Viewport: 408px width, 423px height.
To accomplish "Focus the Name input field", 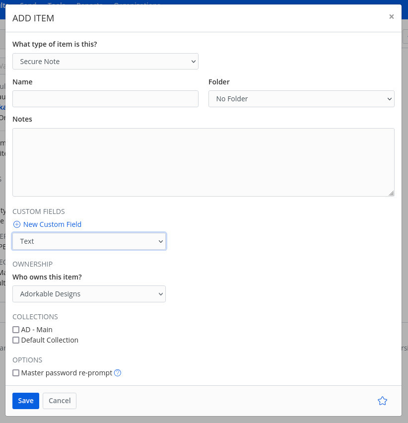I will (x=105, y=99).
